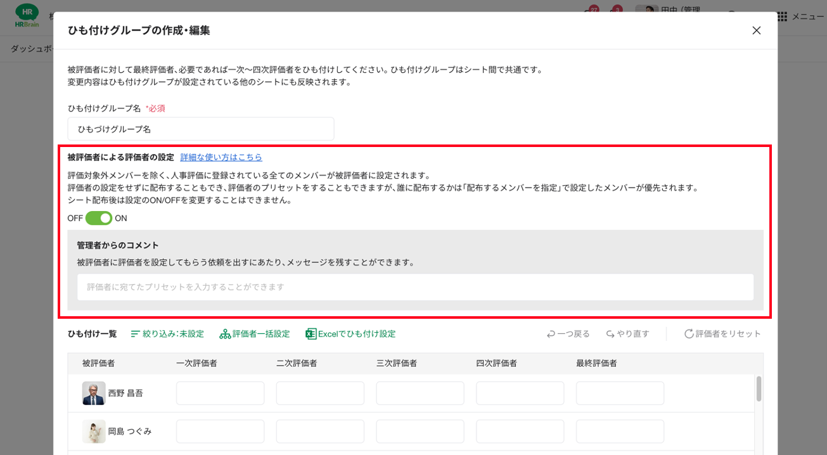
Task: Select 三次評価者 field for 西野 昌吾
Action: tap(420, 393)
